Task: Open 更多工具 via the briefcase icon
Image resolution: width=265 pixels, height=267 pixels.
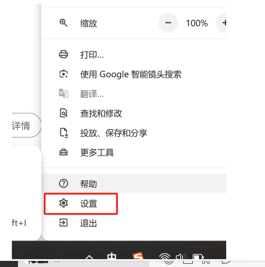Action: pyautogui.click(x=64, y=152)
